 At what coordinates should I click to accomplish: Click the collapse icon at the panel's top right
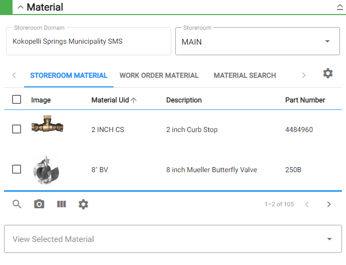pyautogui.click(x=339, y=8)
